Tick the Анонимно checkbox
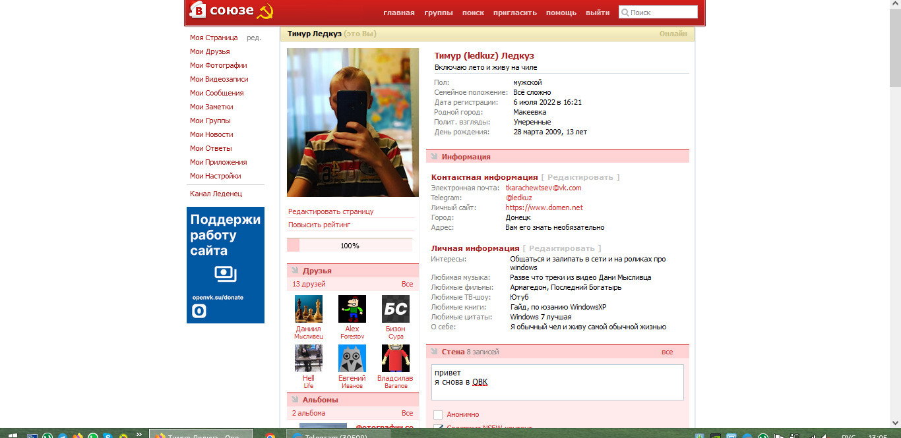 438,414
